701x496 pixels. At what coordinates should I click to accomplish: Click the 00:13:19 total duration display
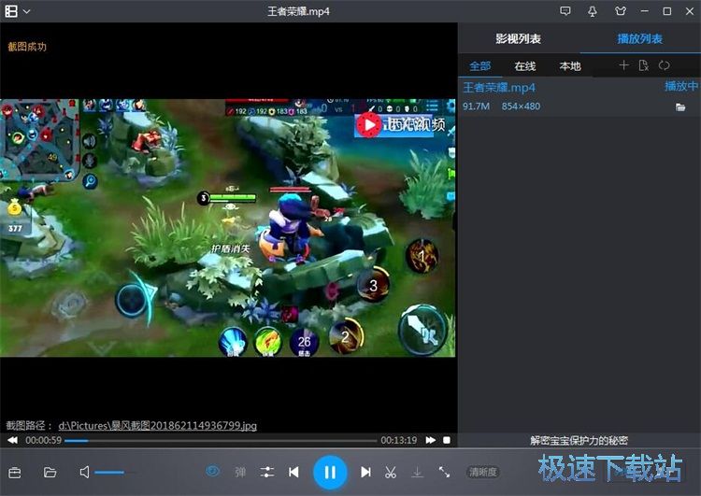399,440
